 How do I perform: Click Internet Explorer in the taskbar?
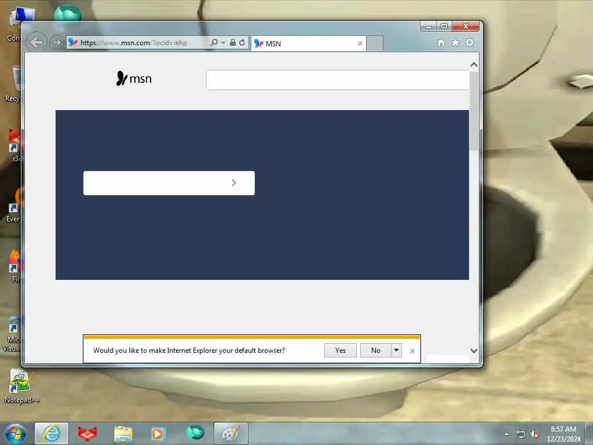click(x=52, y=433)
